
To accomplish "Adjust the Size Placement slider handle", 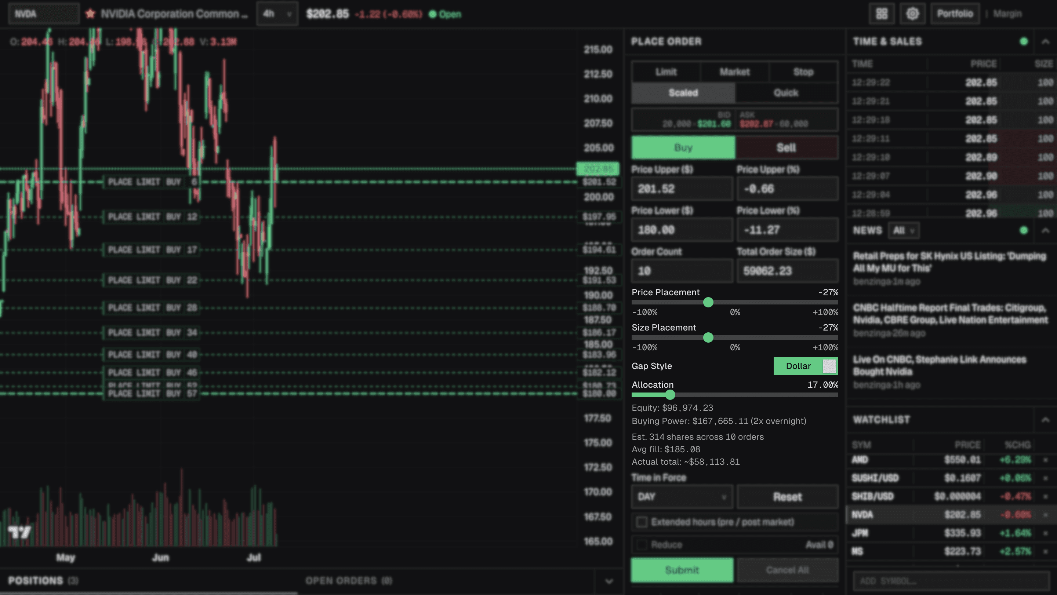I will coord(708,338).
